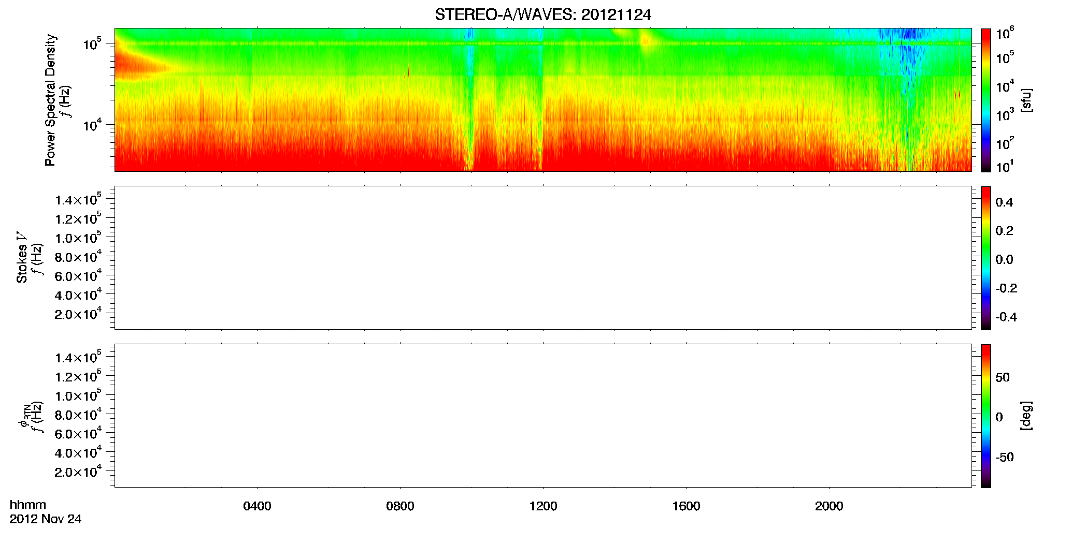Click the 8.0×10^4 tick of the φ RTN panel
Viewport: 1086px width, 559px height.
point(78,414)
